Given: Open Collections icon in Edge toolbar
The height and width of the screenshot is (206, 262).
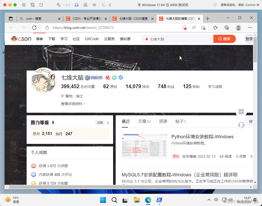Looking at the screenshot, I should 227,28.
